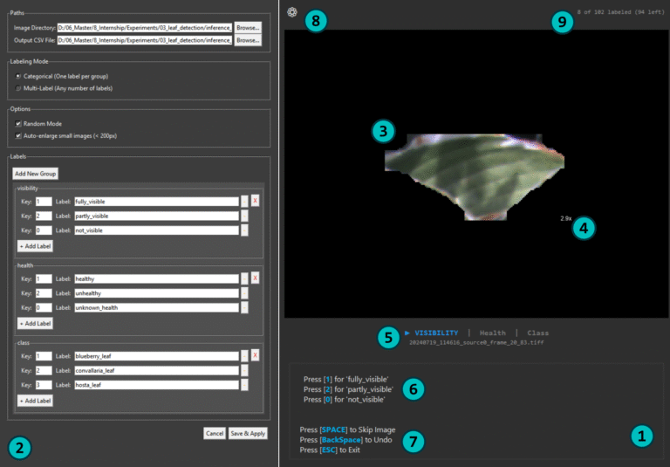Click Add New Group button
Image resolution: width=670 pixels, height=467 pixels.
tap(35, 174)
